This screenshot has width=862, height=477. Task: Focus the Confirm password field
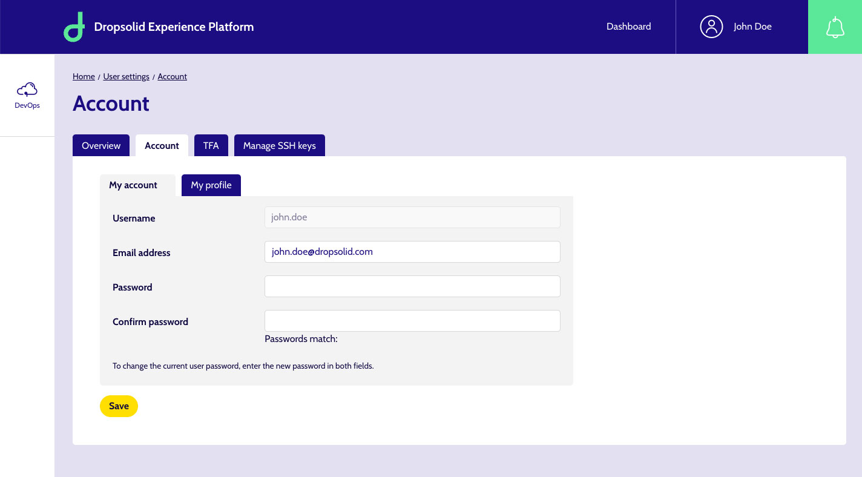(412, 321)
